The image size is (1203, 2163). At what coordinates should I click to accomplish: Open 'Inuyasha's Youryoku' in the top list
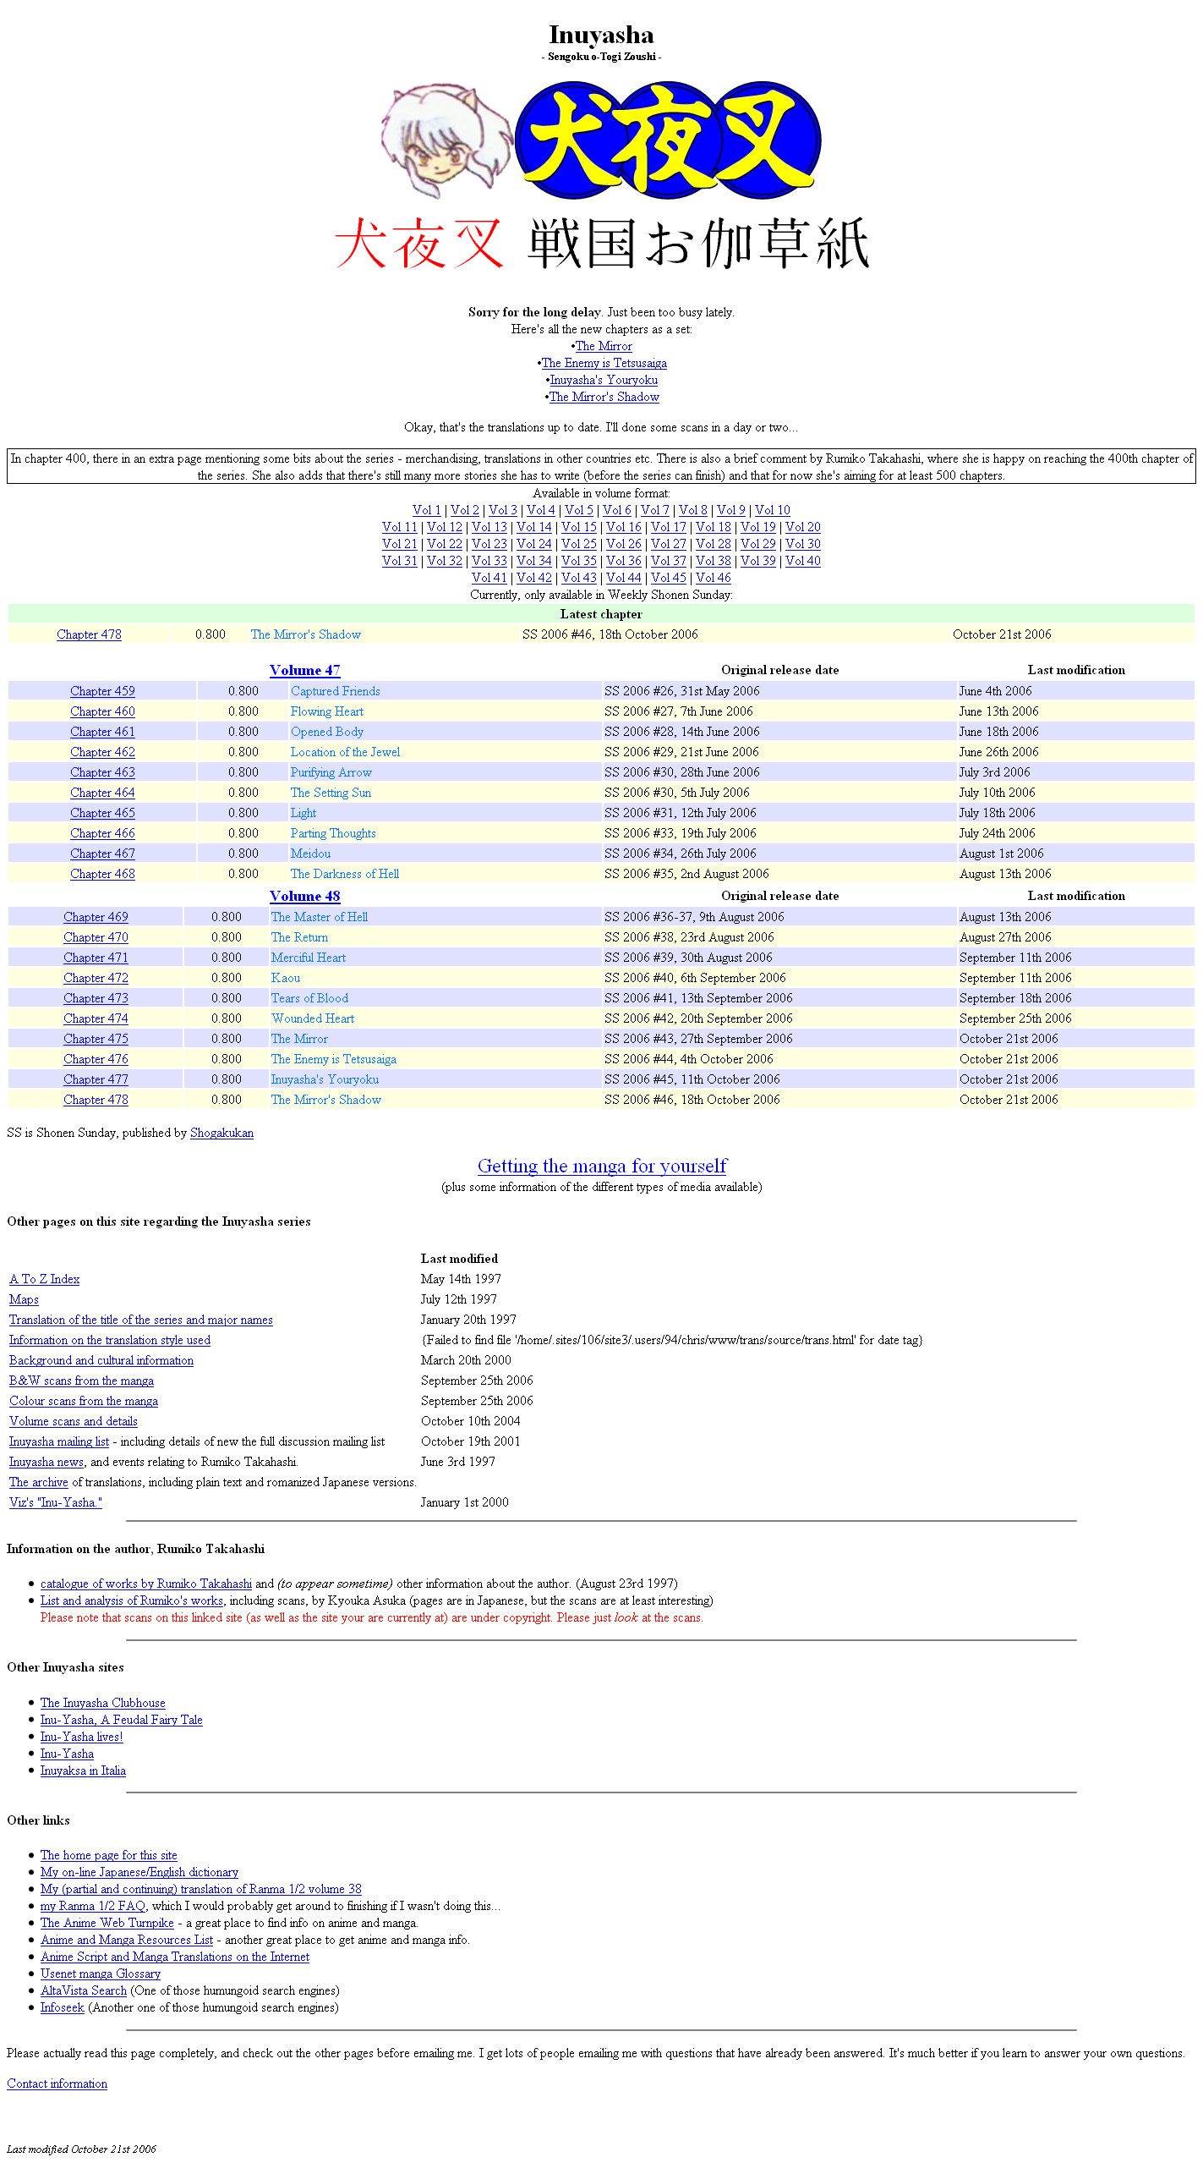604,380
